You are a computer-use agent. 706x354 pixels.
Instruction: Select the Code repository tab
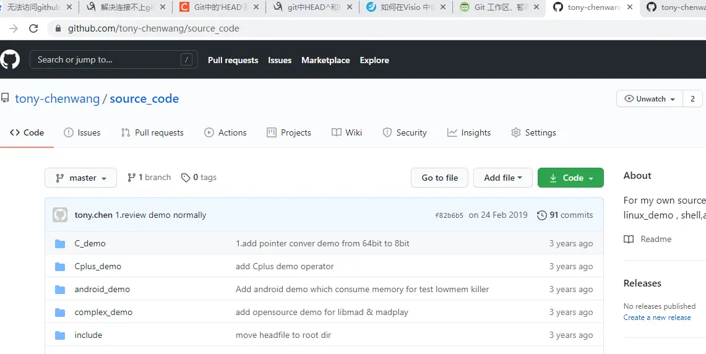point(27,132)
